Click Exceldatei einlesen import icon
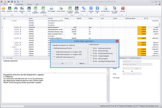The width and height of the screenshot is (162, 108). click(70, 8)
